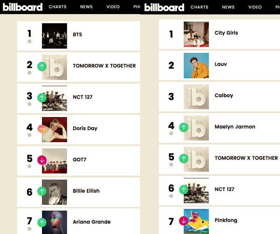This screenshot has width=280, height=234.
Task: Click the BTS group photo thumbnail
Action: (55, 36)
